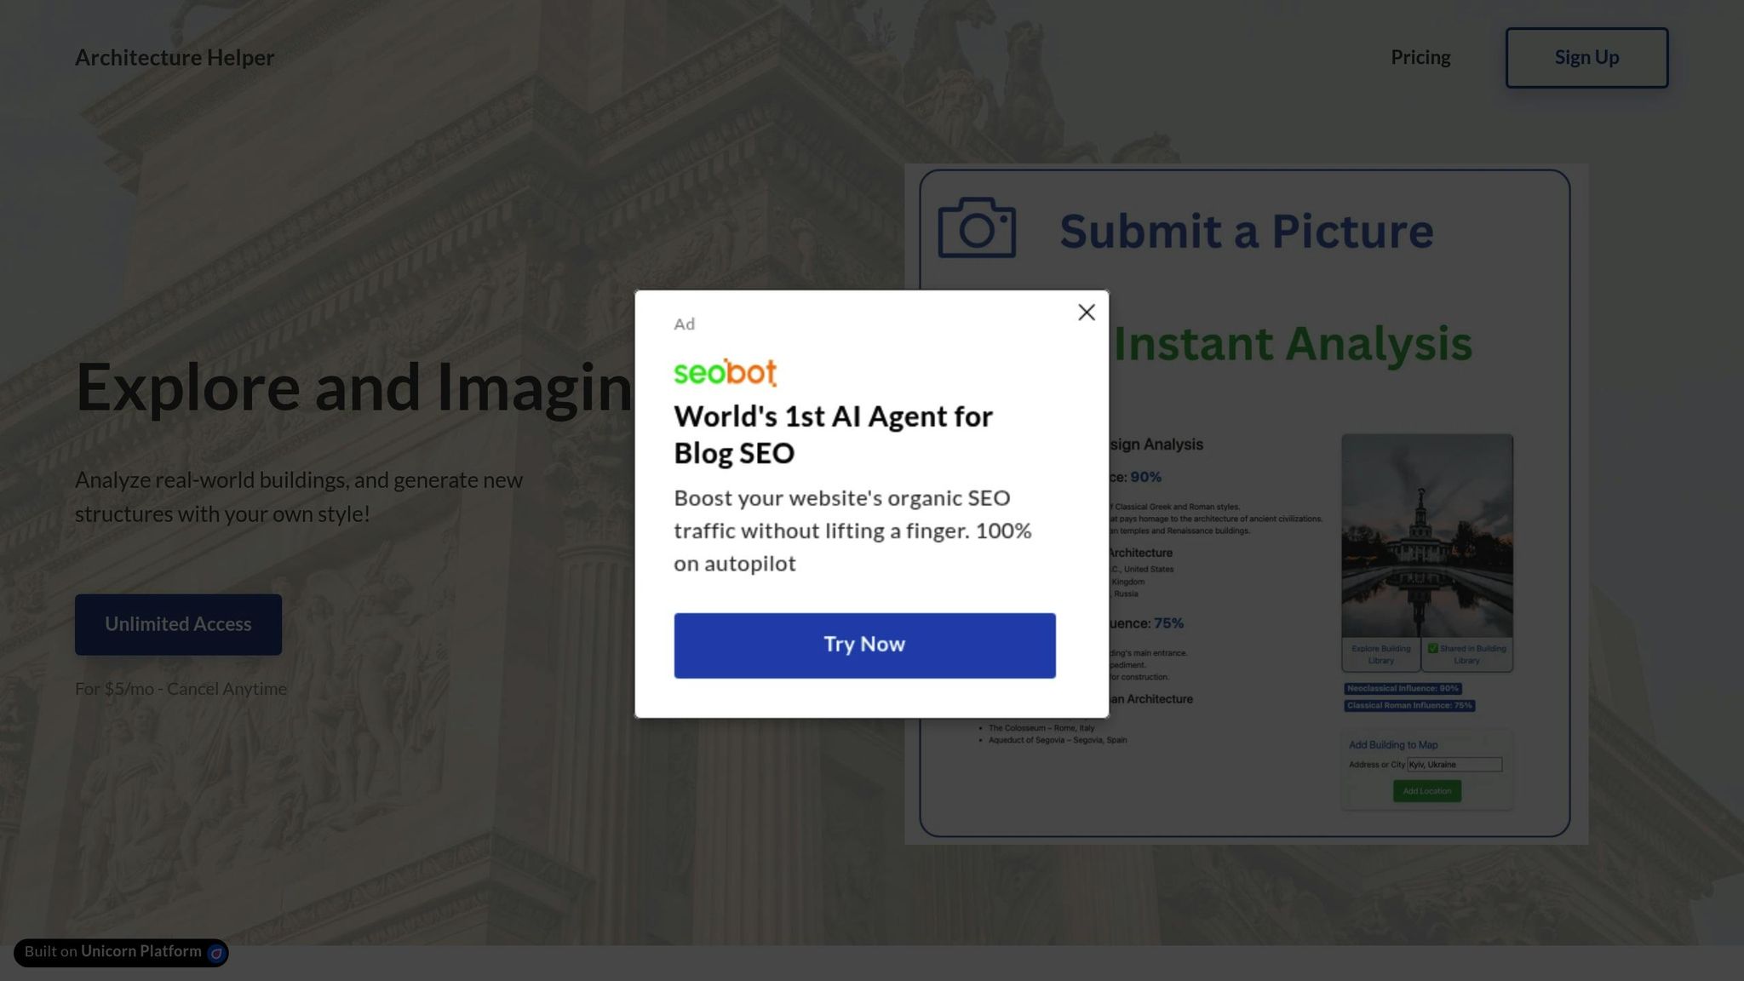Go to Architecture Helper home
The image size is (1744, 981).
click(175, 57)
